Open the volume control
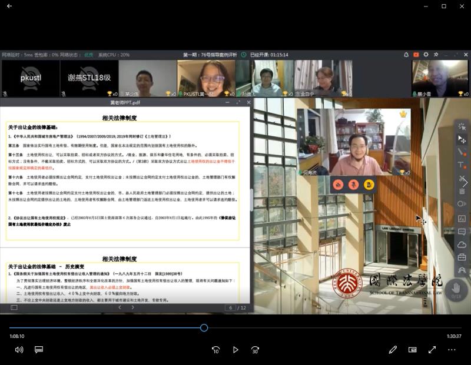Screen dimensions: 471x365 coord(19,350)
